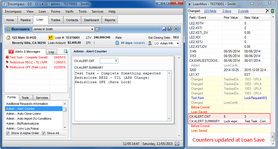Click the 81 days remaining link

[133, 43]
